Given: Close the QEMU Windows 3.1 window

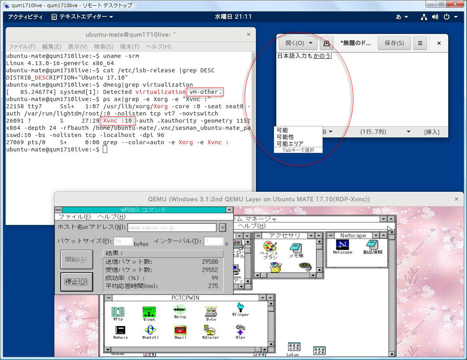Looking at the screenshot, I should (x=456, y=199).
